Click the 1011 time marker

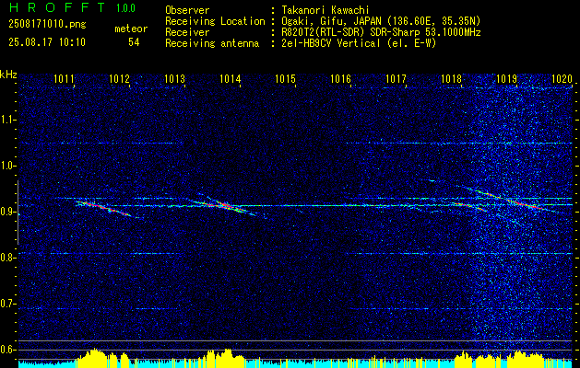(65, 78)
